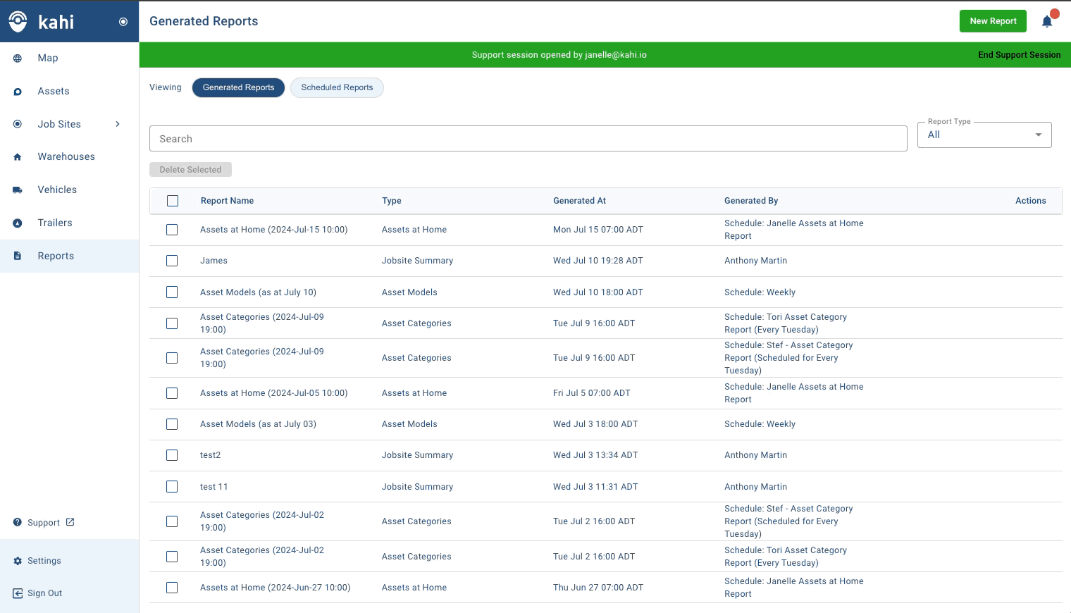Click the New Report button

[993, 21]
